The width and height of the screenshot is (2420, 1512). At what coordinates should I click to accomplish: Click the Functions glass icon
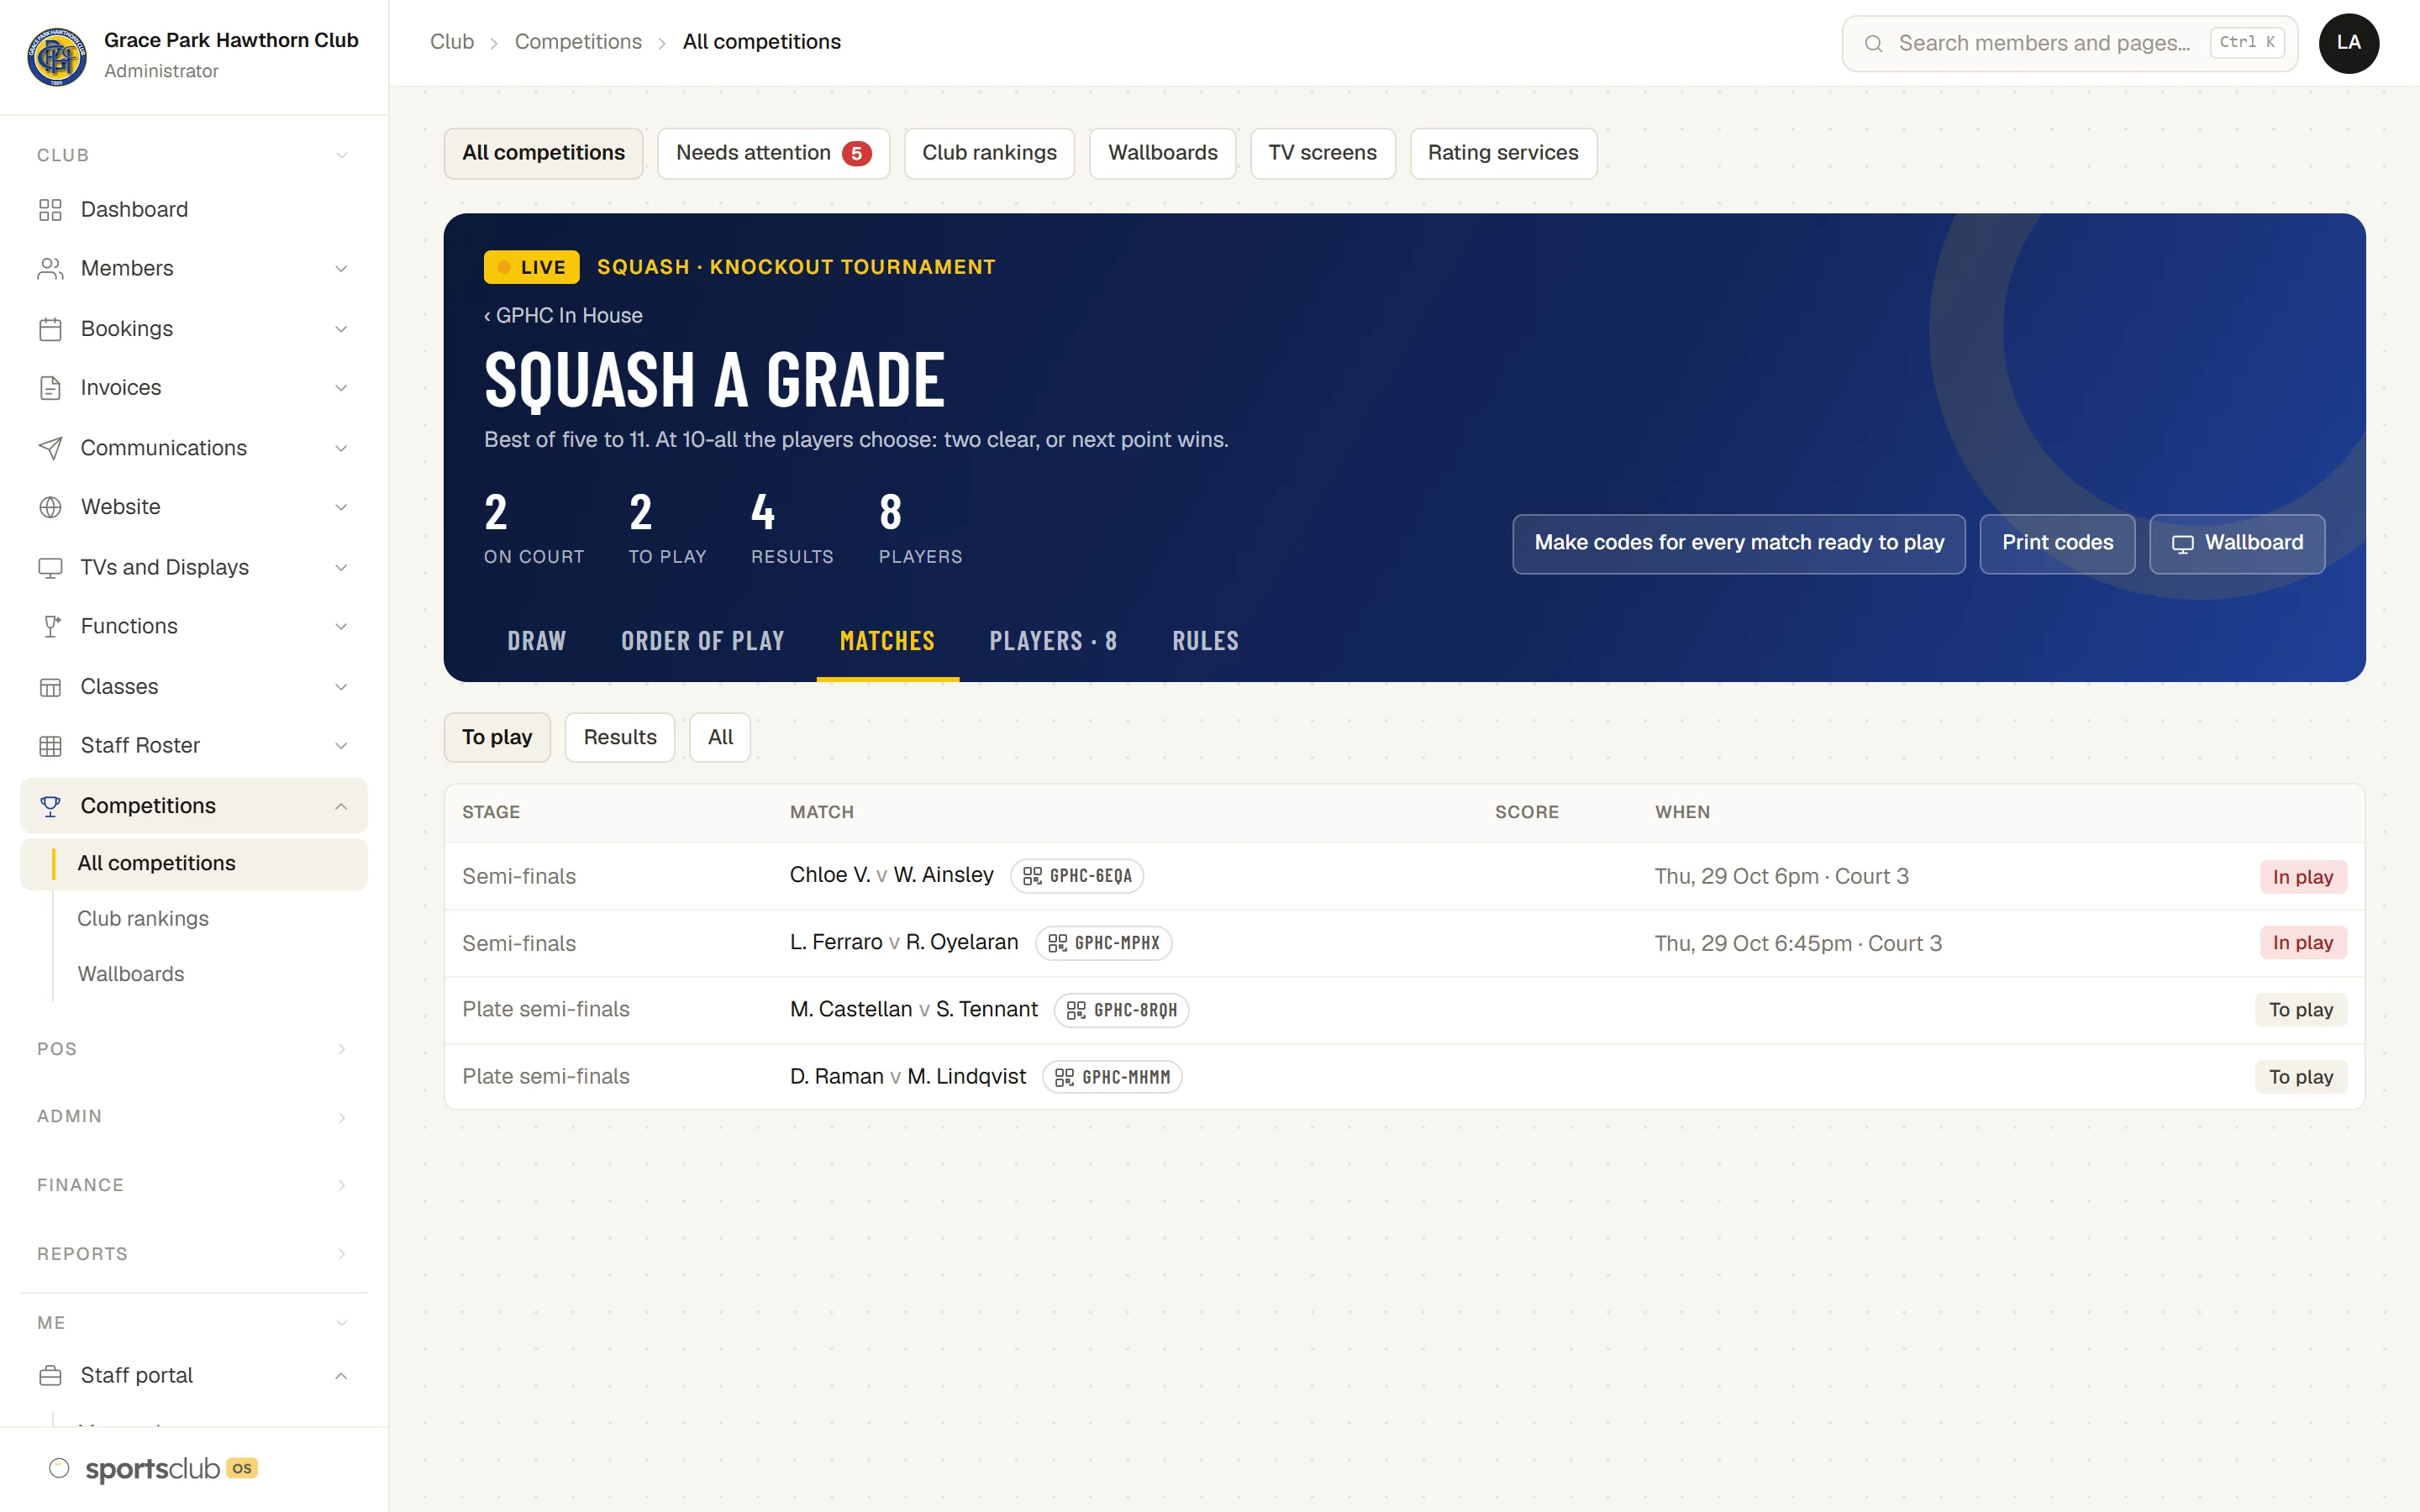point(50,626)
